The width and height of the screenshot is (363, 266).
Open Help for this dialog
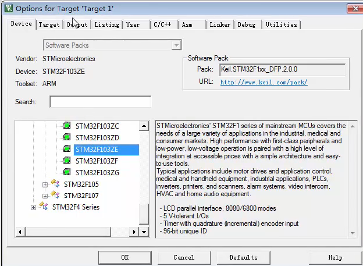(x=335, y=257)
